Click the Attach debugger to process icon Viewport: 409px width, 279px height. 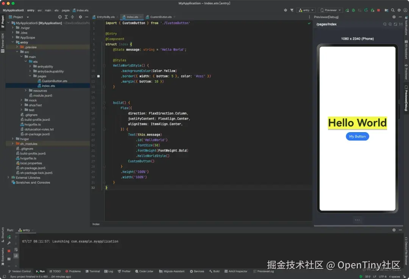coord(372,10)
